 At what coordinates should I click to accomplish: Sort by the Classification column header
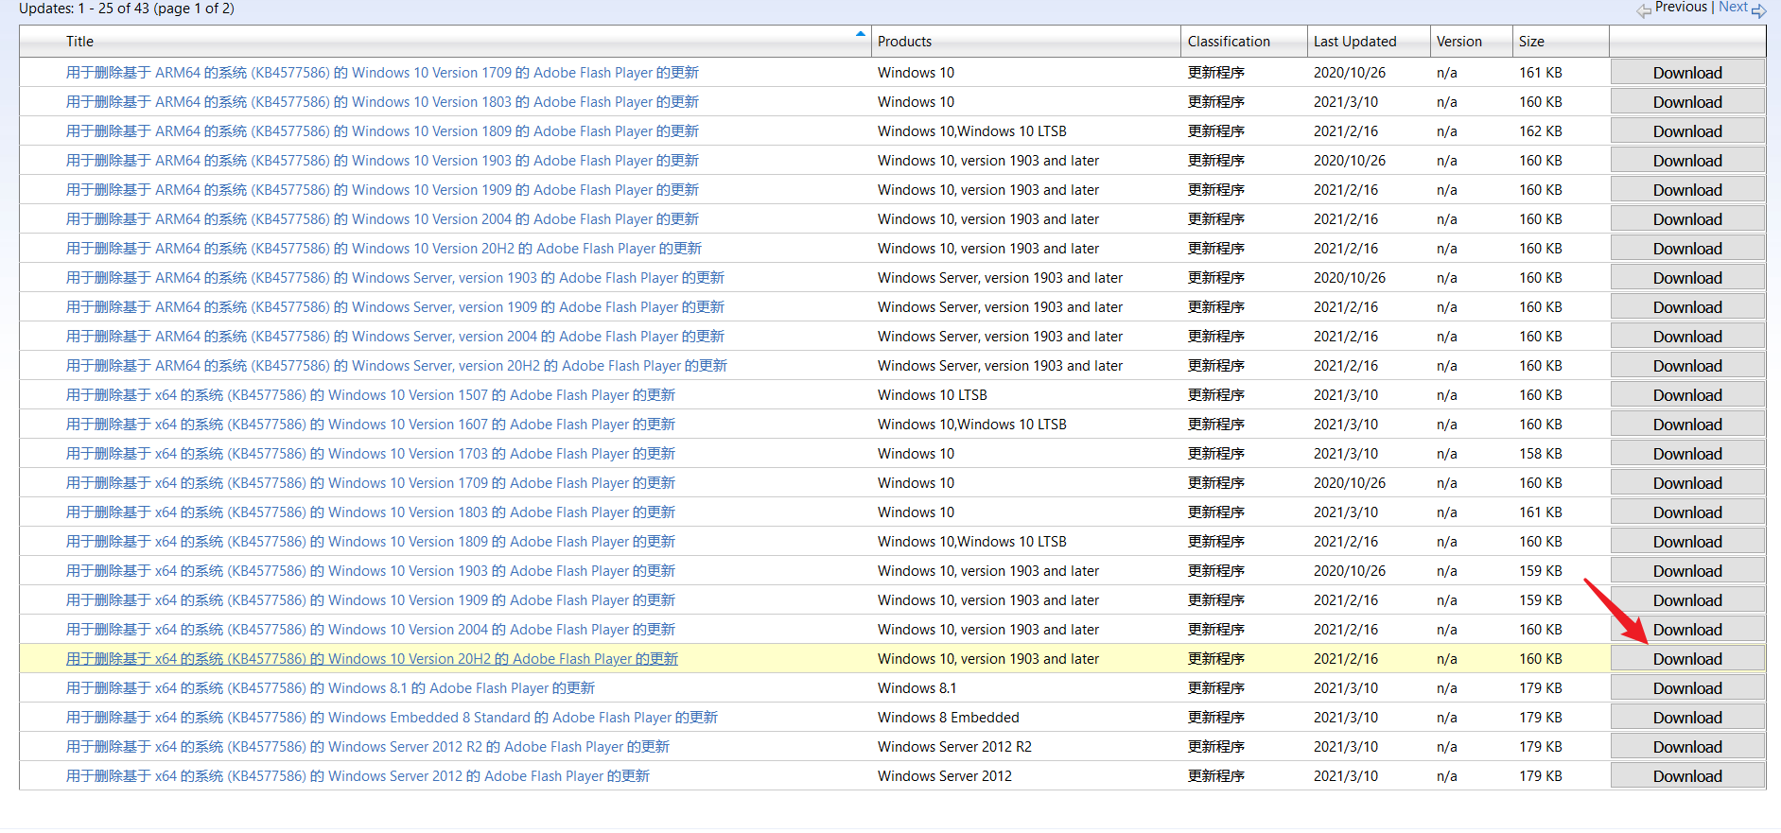coord(1229,42)
